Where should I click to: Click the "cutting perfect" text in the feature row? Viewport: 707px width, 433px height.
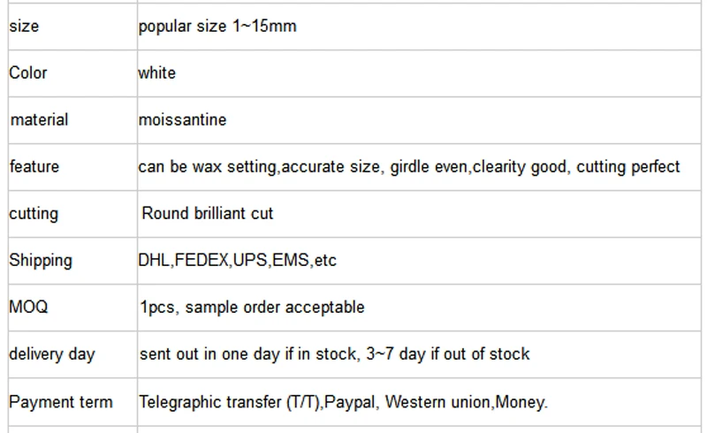click(628, 167)
